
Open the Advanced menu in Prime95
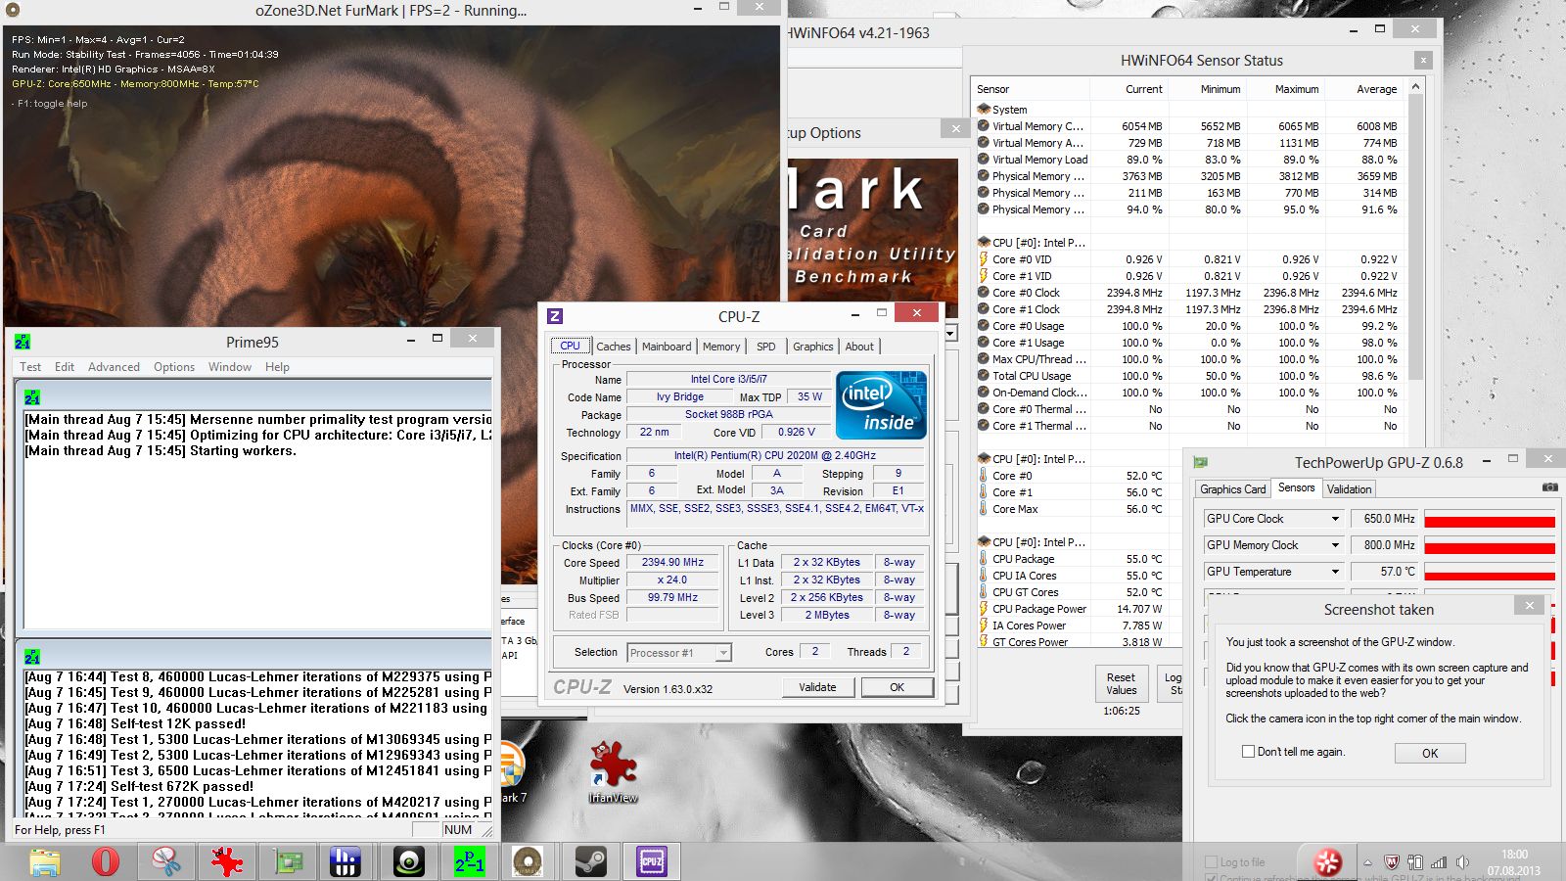point(114,367)
